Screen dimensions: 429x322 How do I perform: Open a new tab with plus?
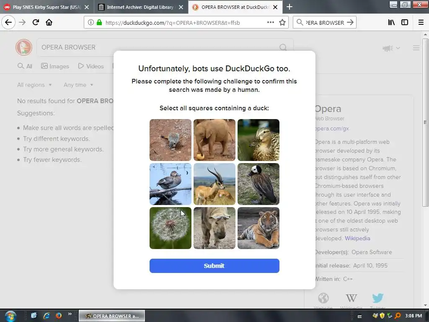(x=289, y=7)
